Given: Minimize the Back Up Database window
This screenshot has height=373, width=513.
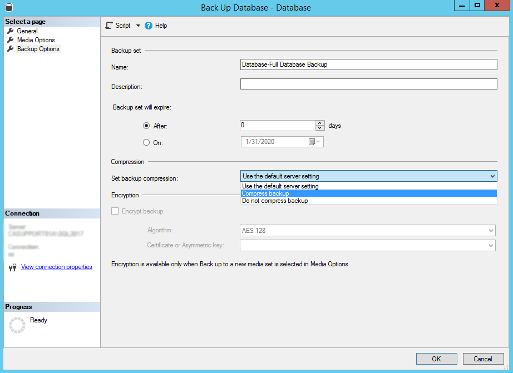Looking at the screenshot, I should [462, 6].
